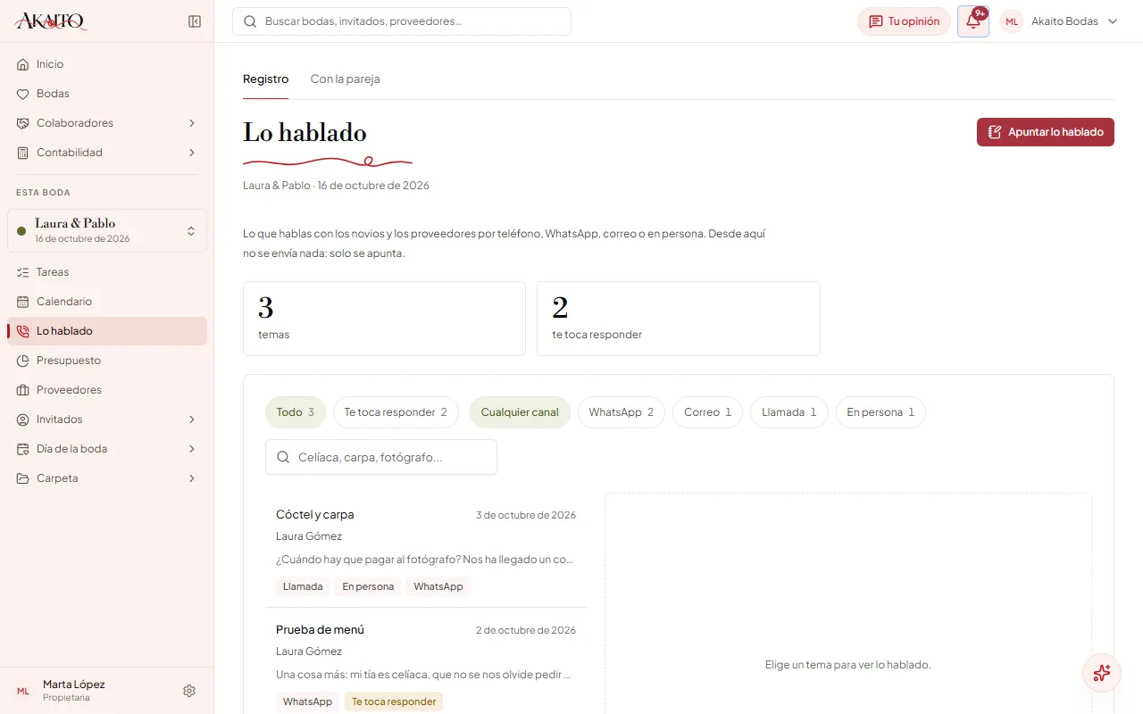The height and width of the screenshot is (714, 1143).
Task: Click the magnifier icon in global search
Action: pyautogui.click(x=250, y=21)
